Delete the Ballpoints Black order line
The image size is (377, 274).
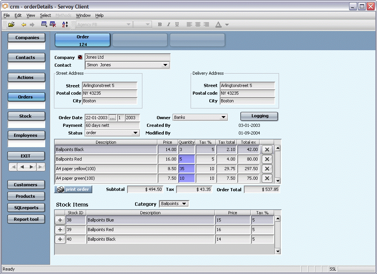click(x=267, y=149)
